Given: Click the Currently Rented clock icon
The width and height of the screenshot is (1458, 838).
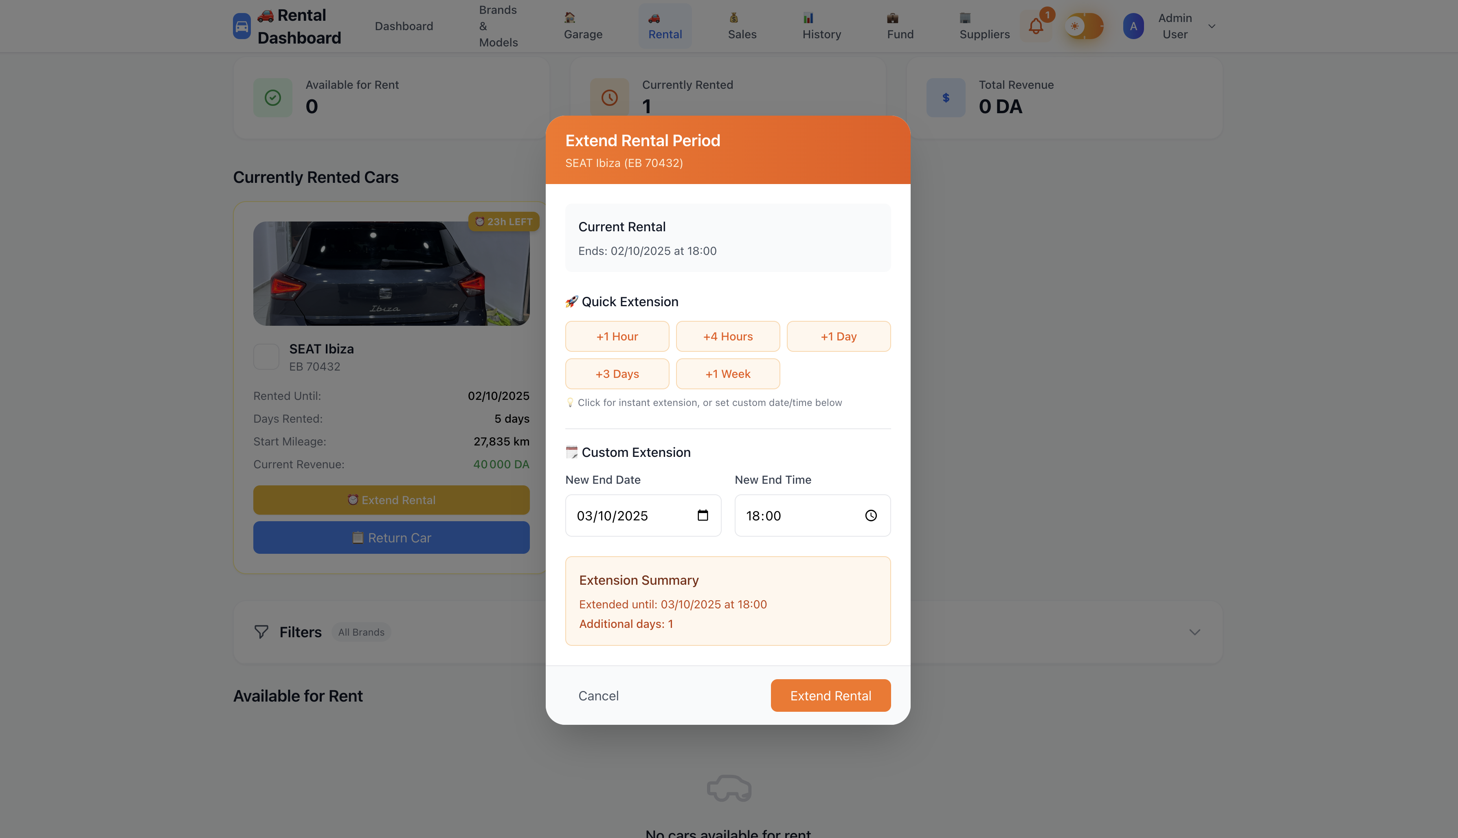Looking at the screenshot, I should point(610,98).
